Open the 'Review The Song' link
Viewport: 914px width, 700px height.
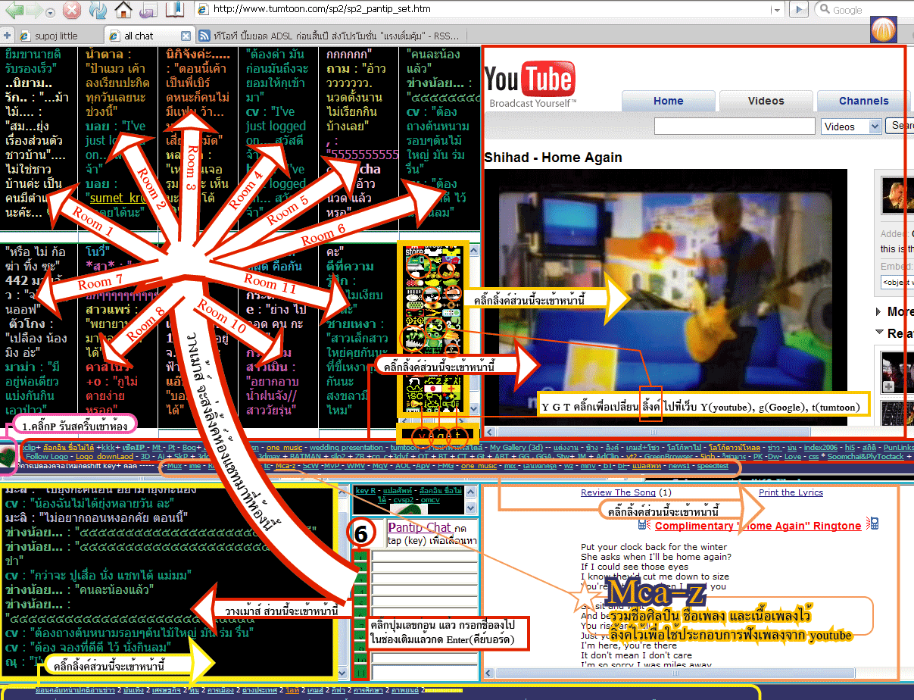tap(619, 492)
